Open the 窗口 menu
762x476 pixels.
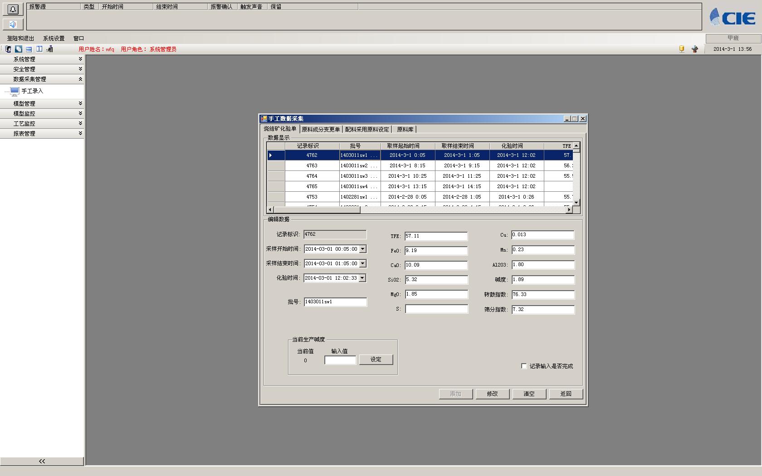79,39
